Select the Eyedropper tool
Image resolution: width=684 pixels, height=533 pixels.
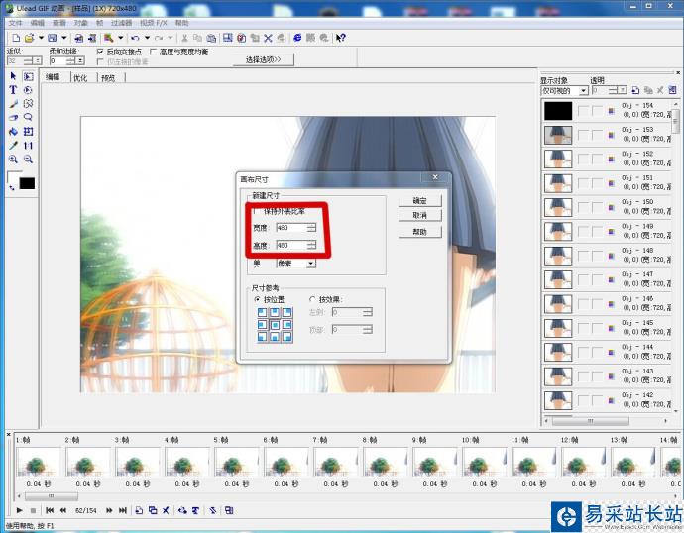tap(13, 145)
